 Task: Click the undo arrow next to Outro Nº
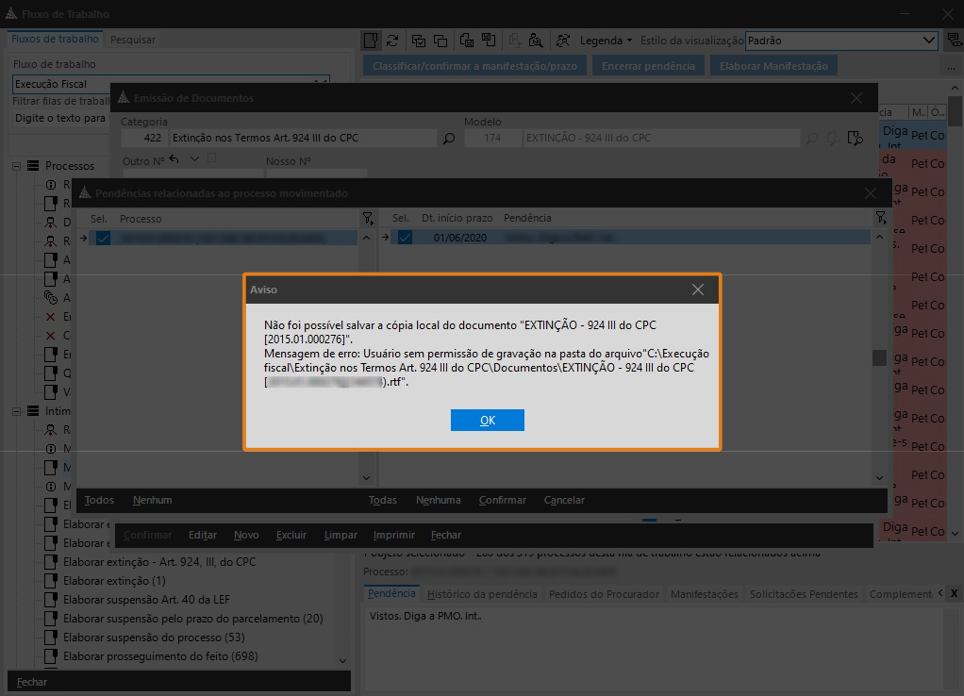coord(175,160)
